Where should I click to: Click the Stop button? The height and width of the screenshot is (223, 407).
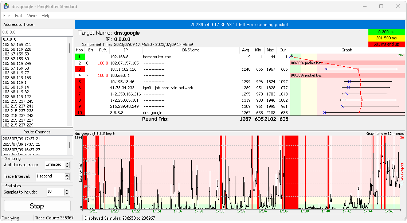click(x=37, y=206)
